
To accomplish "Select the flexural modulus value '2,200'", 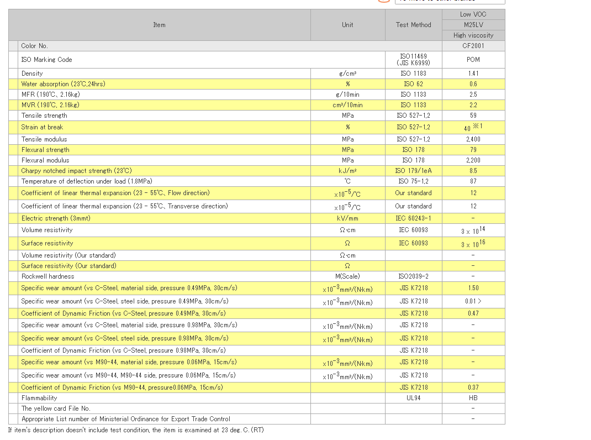I will click(x=473, y=161).
